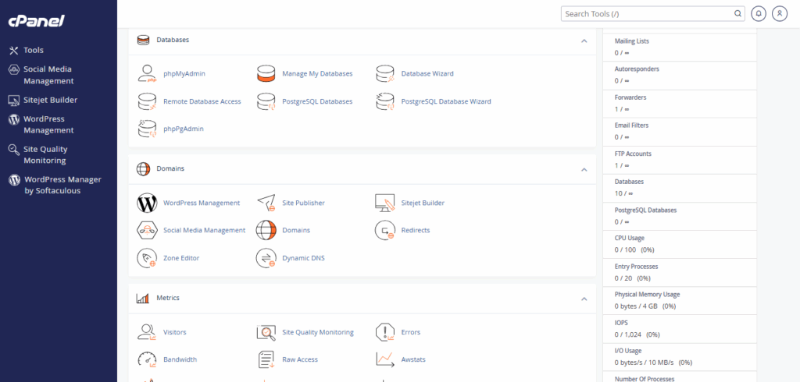
Task: Open the user account icon
Action: click(x=780, y=14)
